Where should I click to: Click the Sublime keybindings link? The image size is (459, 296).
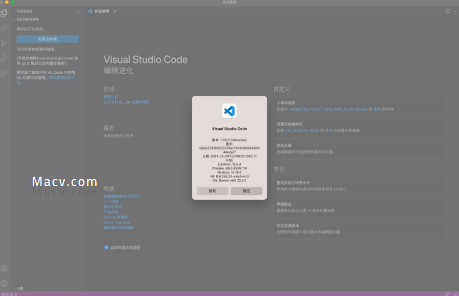[x=301, y=131]
